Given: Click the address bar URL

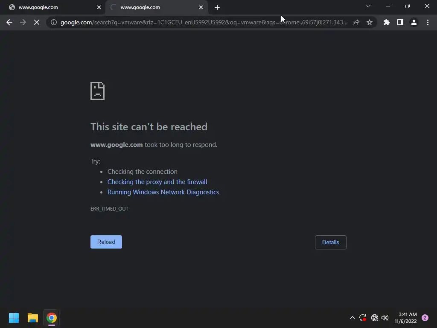Looking at the screenshot, I should click(204, 22).
